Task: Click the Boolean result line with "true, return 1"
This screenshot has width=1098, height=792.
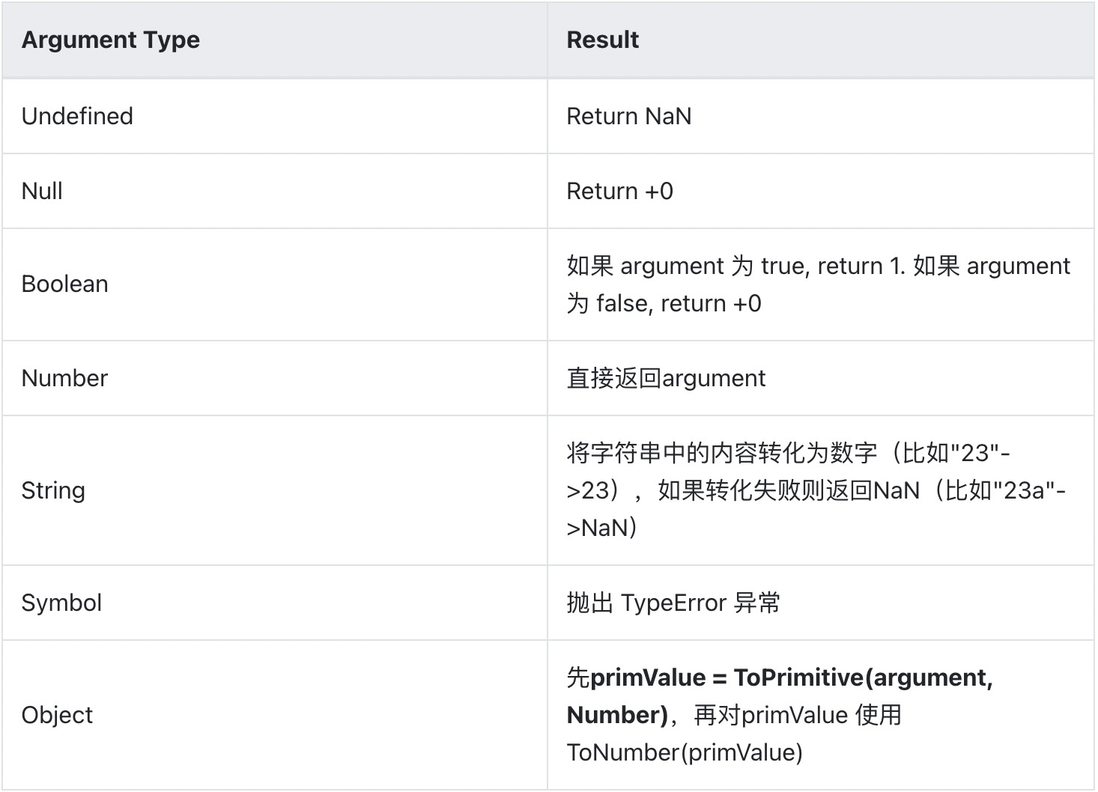Action: 818,266
